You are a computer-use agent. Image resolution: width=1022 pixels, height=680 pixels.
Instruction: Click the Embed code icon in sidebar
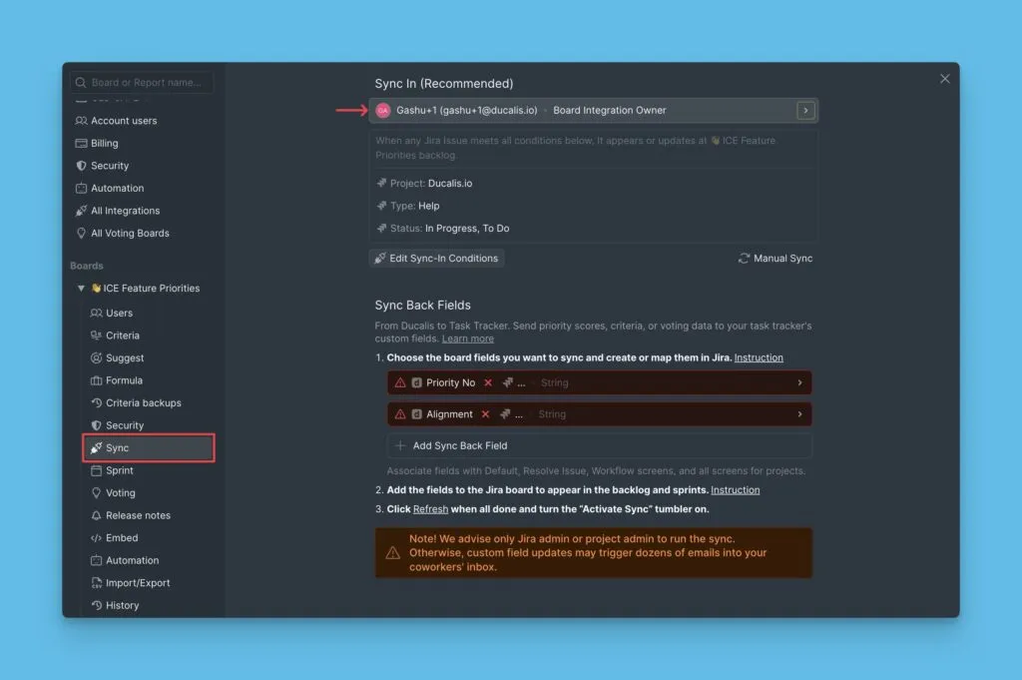[97, 538]
